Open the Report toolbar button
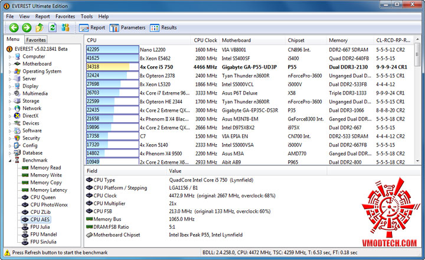The width and height of the screenshot is (425, 260). click(92, 28)
